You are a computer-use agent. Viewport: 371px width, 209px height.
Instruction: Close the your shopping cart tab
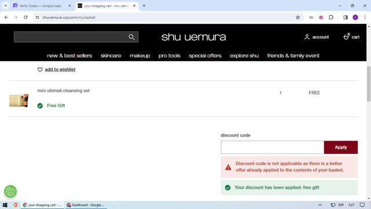coord(134,6)
